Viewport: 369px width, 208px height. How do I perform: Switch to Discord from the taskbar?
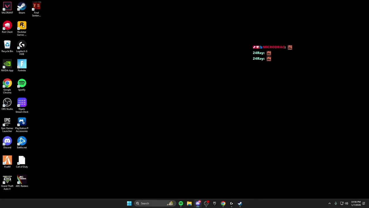point(198,203)
